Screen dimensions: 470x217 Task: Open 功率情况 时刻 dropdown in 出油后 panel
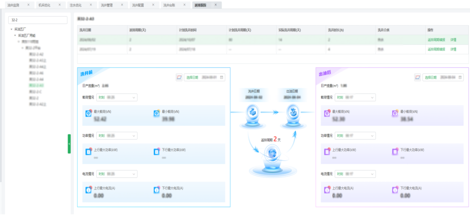point(355,136)
